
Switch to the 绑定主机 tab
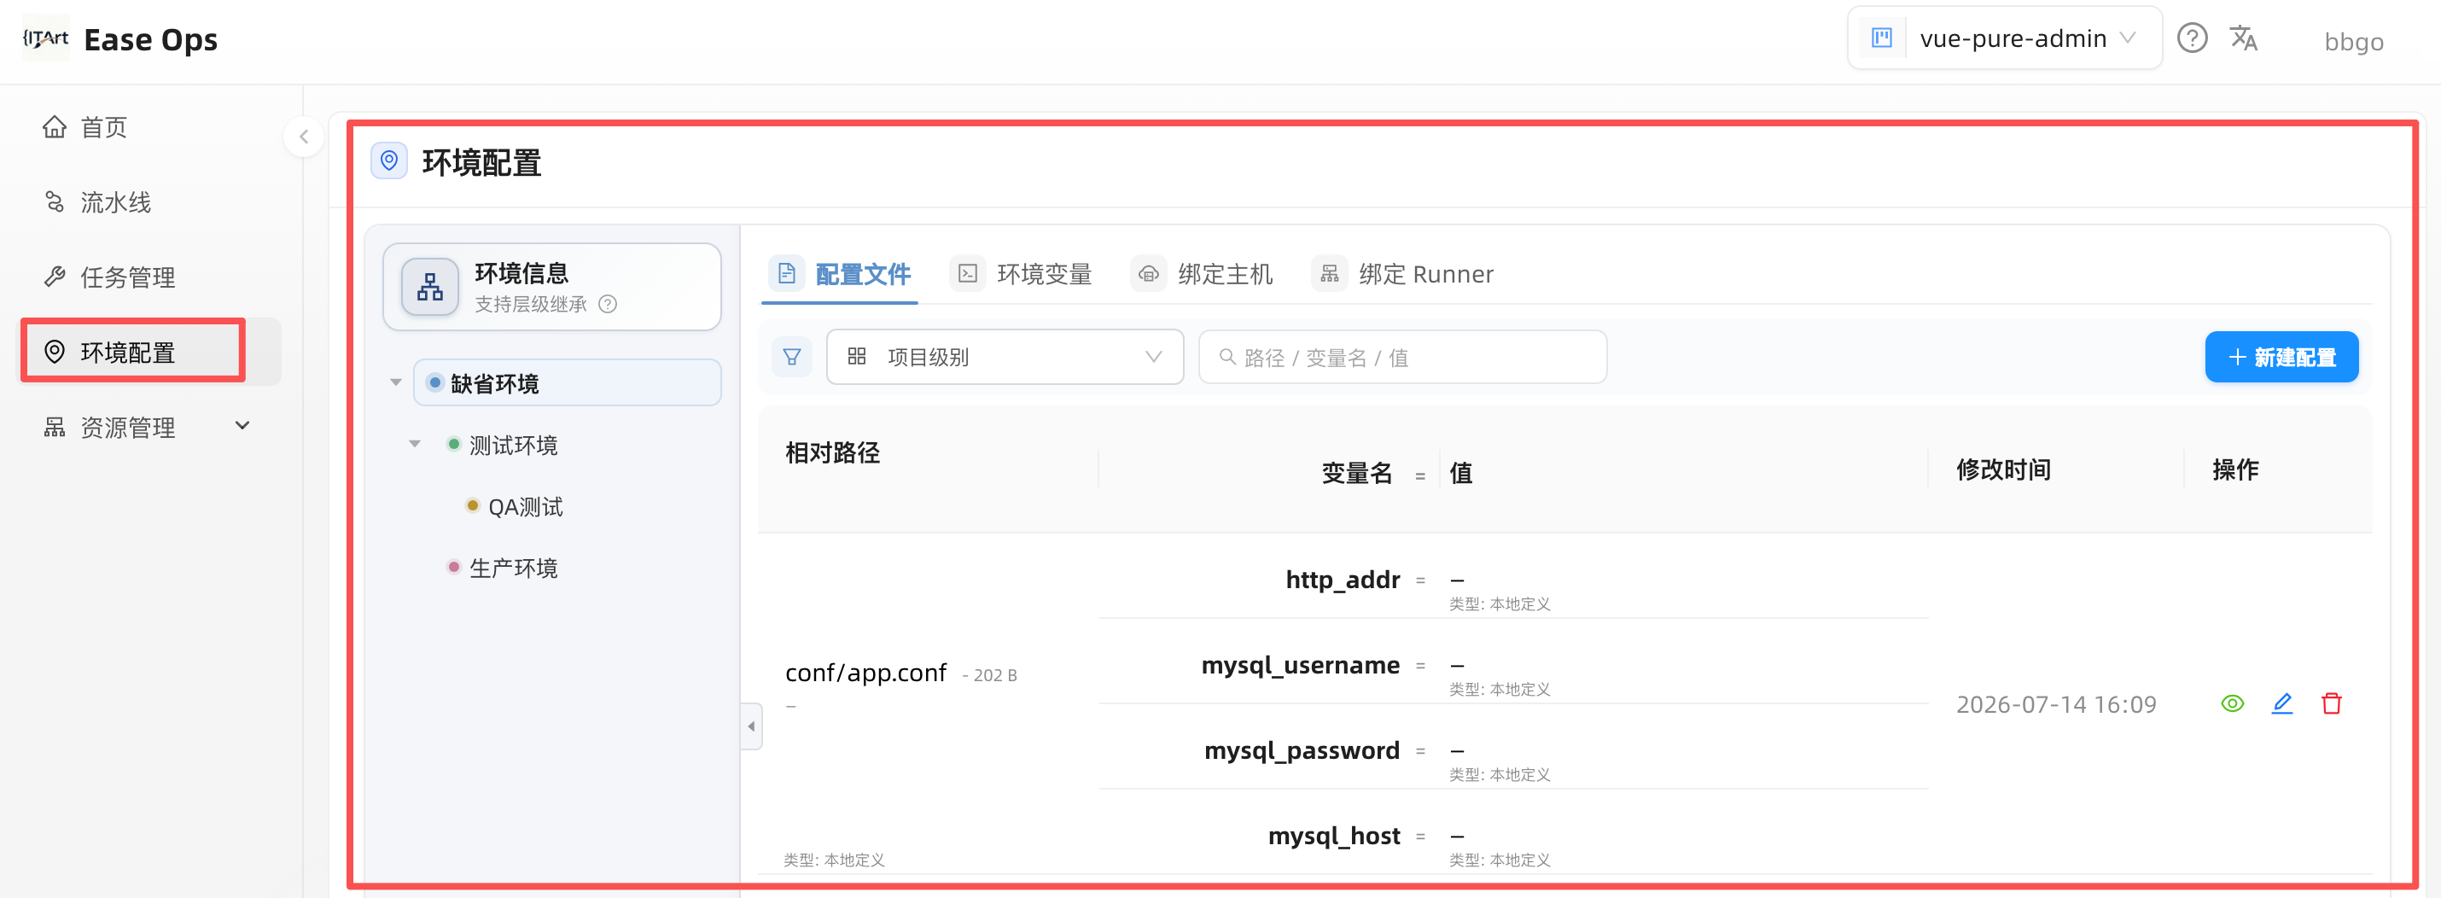(x=1202, y=274)
